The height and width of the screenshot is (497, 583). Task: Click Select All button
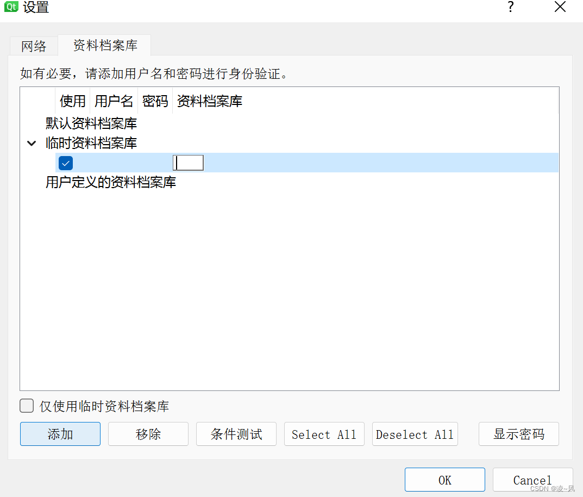pyautogui.click(x=324, y=434)
